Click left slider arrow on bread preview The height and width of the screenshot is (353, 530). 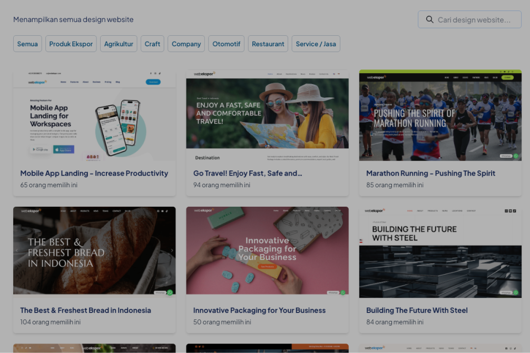(17, 251)
